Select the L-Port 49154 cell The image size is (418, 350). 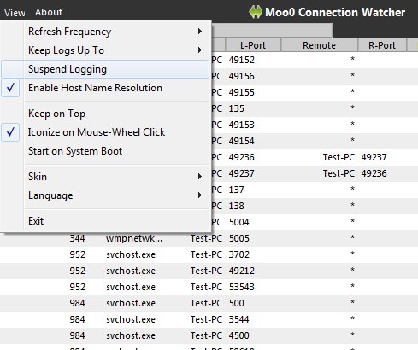point(242,141)
